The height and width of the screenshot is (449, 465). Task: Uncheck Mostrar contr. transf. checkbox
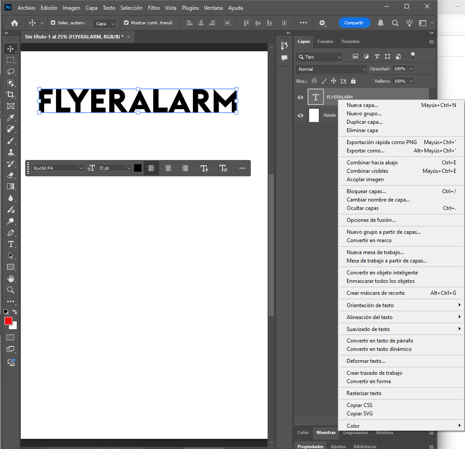coord(126,23)
